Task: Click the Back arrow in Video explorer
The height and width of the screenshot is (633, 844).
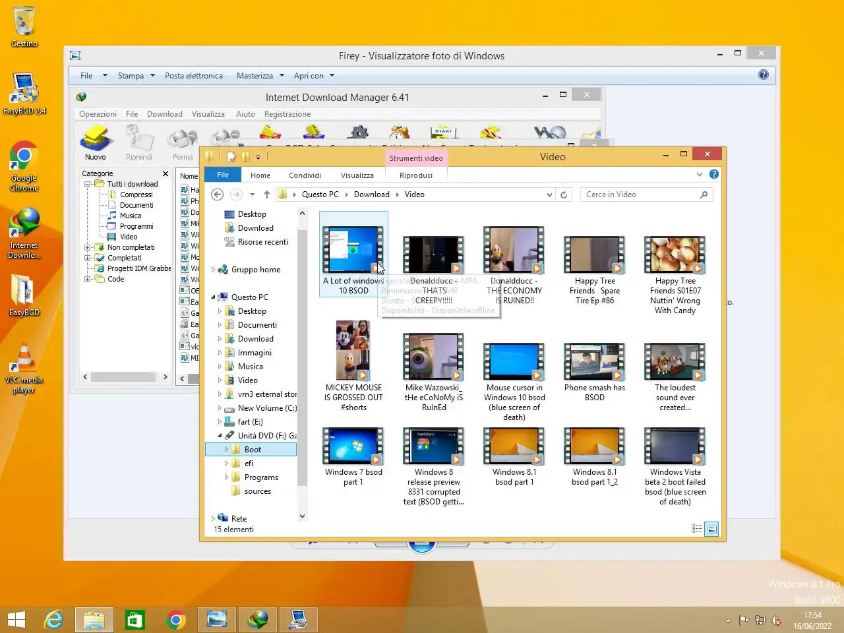Action: coord(217,195)
